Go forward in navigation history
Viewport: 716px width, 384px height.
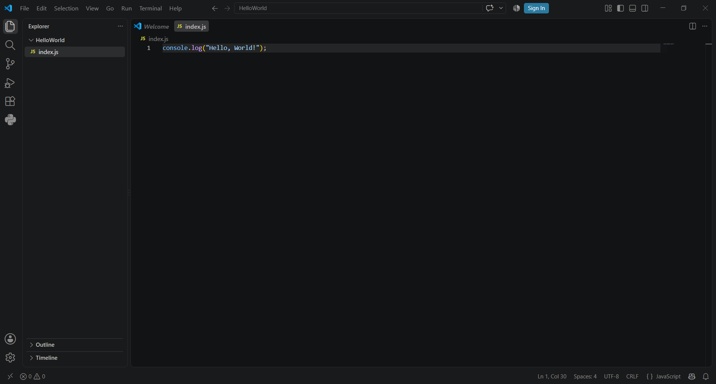click(227, 8)
